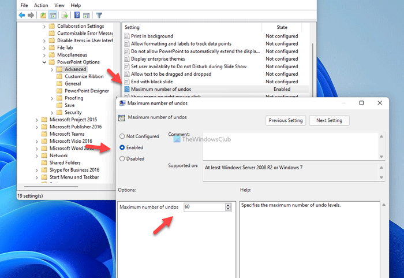Expand the Advanced tree node
The image size is (404, 278).
pos(52,69)
